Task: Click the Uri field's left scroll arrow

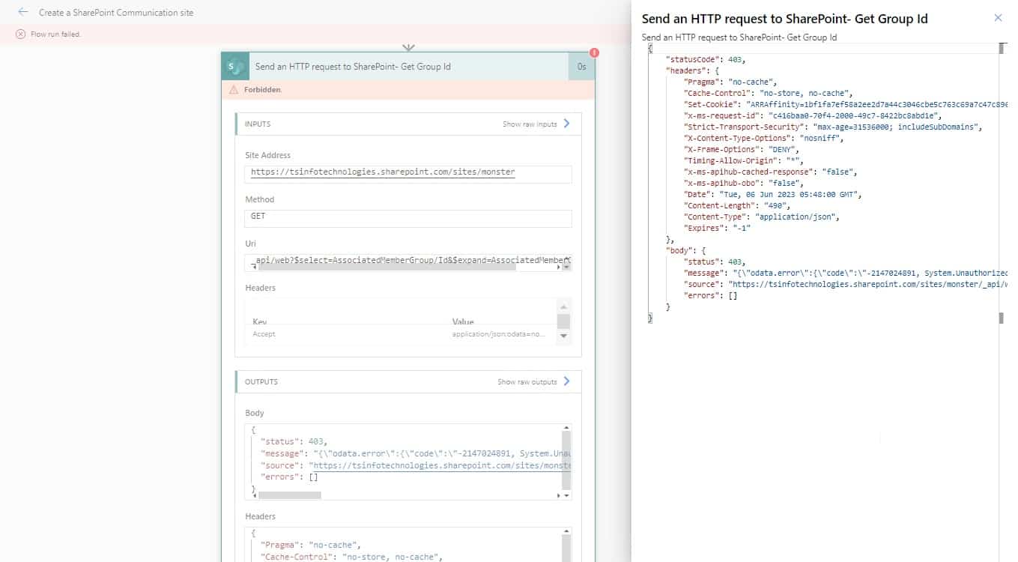Action: coord(253,267)
